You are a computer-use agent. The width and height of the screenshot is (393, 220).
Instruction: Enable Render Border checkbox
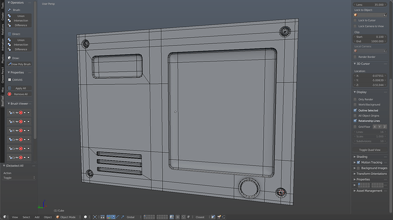[x=355, y=57]
